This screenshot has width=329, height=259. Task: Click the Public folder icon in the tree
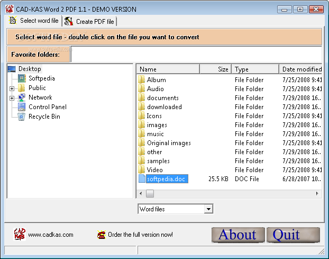pos(22,88)
